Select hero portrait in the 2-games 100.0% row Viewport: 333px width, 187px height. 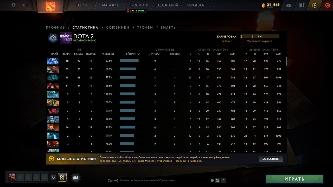53,136
